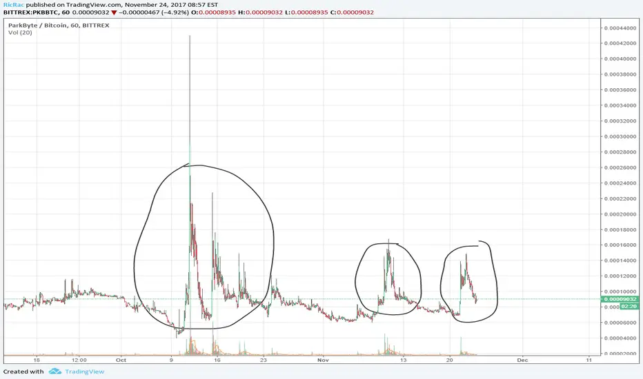The width and height of the screenshot is (643, 379).
Task: Click the 0.00028000 price axis label
Action: (620, 152)
